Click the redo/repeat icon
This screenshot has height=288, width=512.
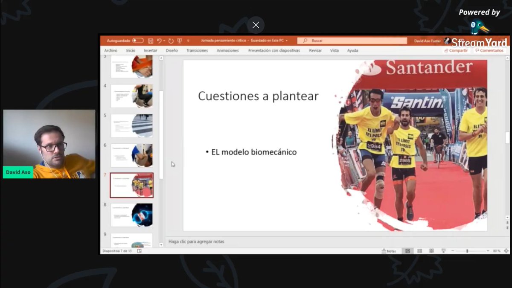tap(171, 41)
